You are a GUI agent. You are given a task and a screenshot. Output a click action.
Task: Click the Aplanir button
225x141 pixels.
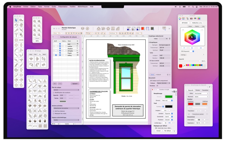coord(75,83)
